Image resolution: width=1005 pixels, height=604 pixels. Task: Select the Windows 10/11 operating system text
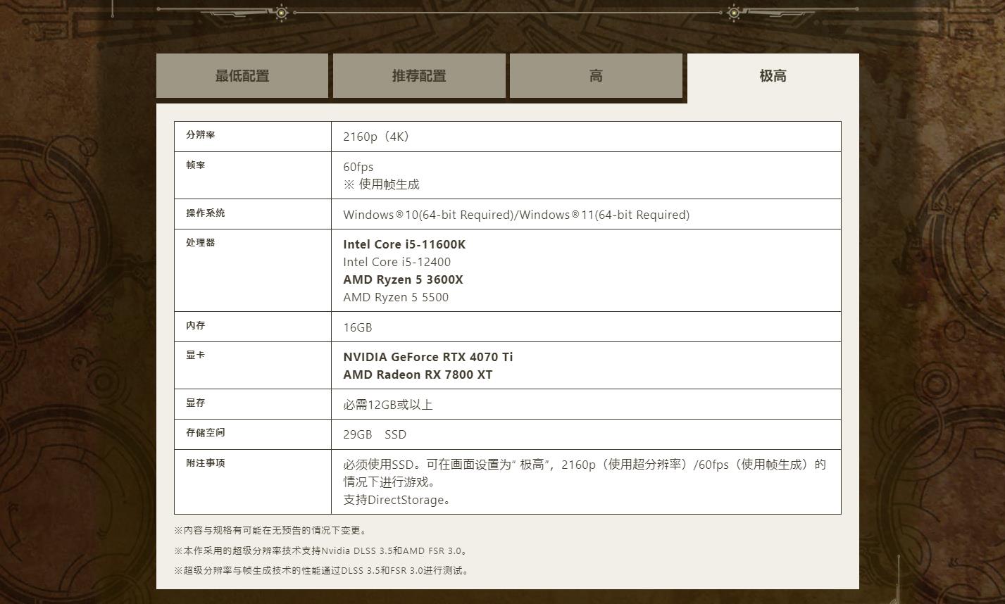click(x=516, y=215)
